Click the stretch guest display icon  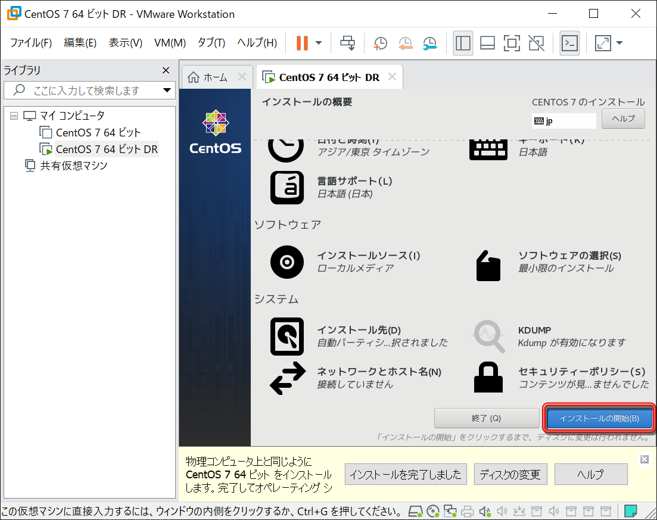tap(603, 43)
